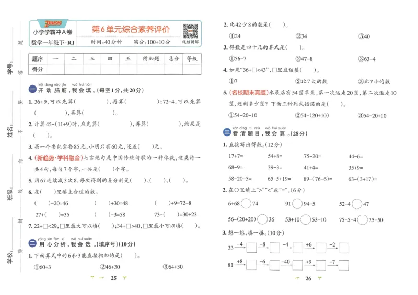This screenshot has width=418, height=295.
Task: Click the 得分 row label in score table
Action: tap(38, 69)
